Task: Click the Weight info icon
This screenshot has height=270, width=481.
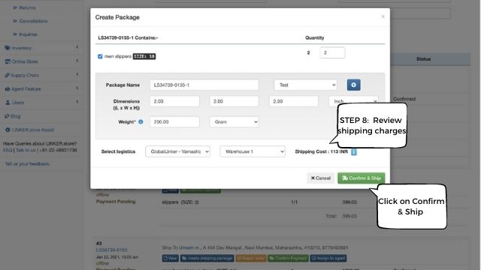Action: tap(141, 121)
